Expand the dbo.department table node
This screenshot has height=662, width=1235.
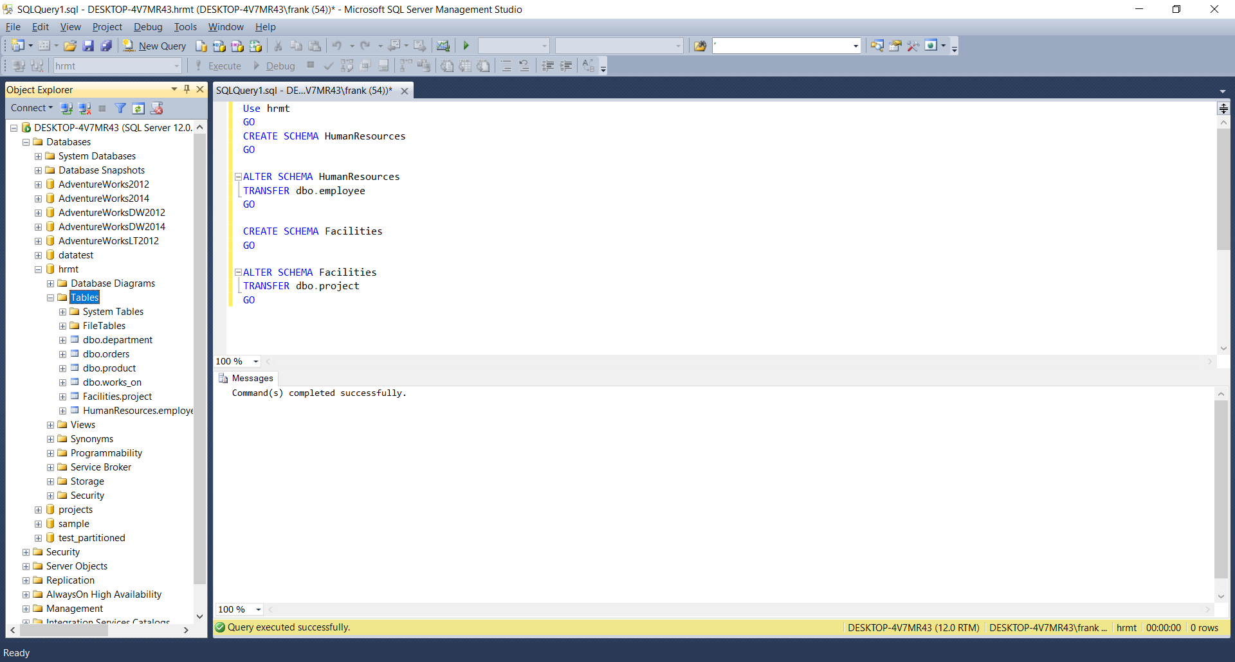(x=62, y=340)
